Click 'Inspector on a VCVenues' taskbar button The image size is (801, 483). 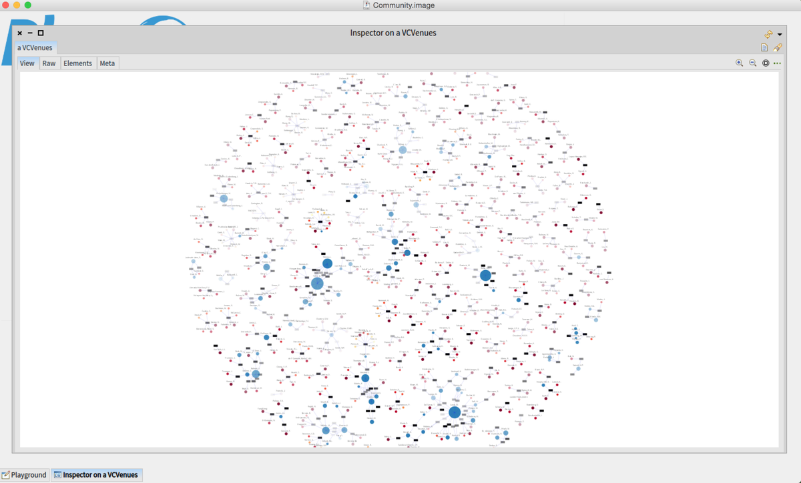pos(97,475)
